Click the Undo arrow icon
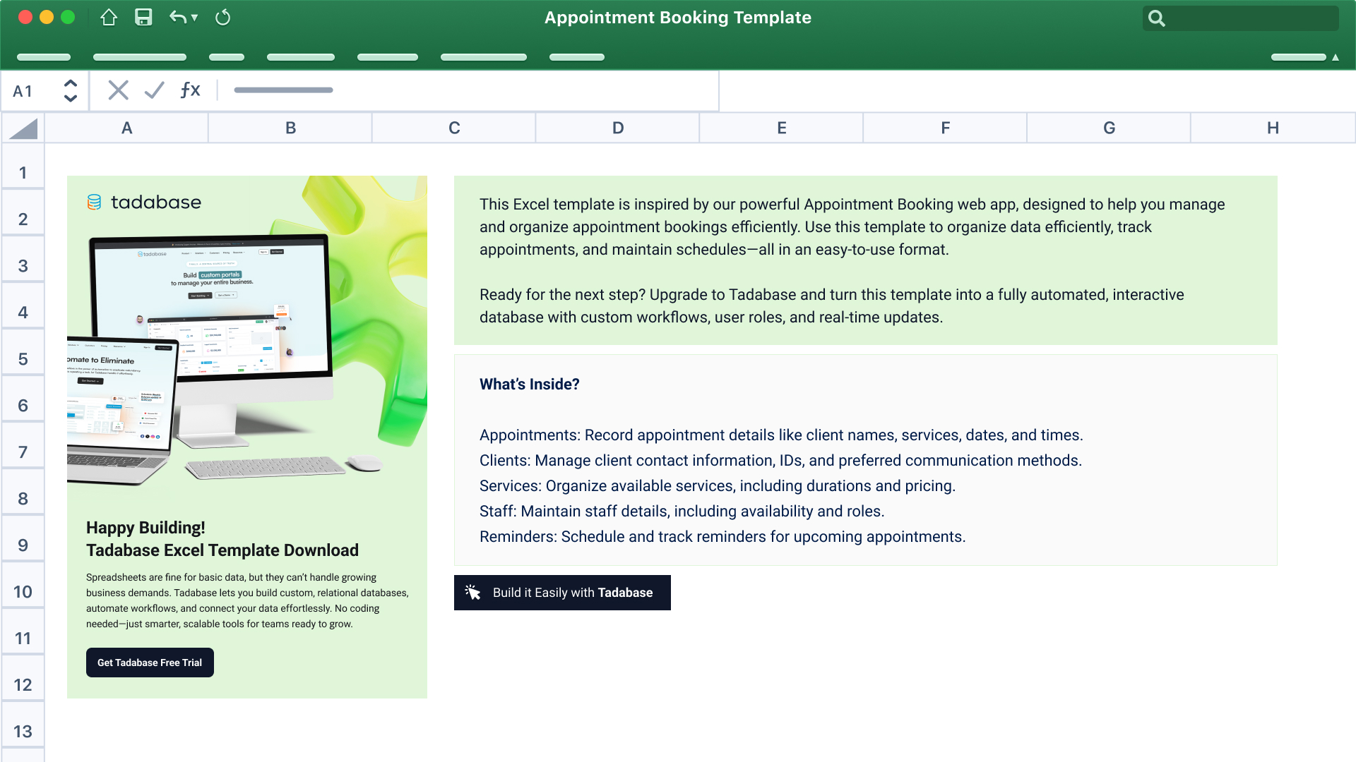1356x762 pixels. [x=178, y=18]
